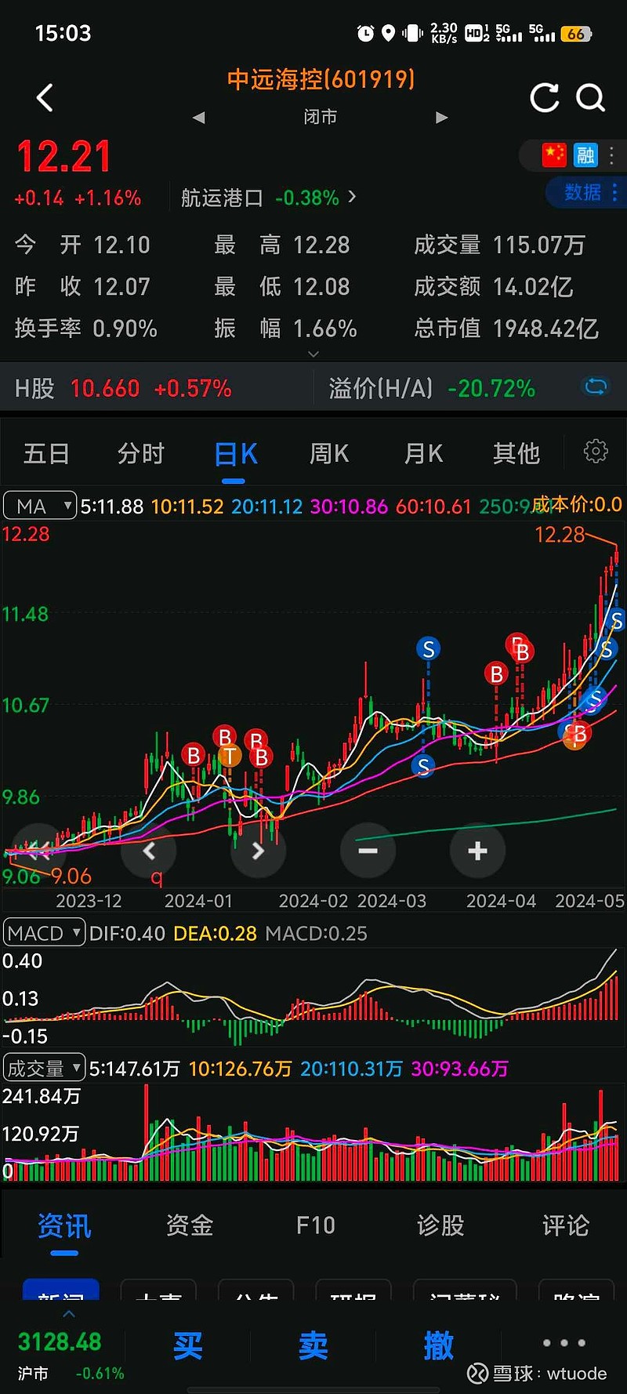Tap the B marker near 2024-01 left

[x=193, y=755]
